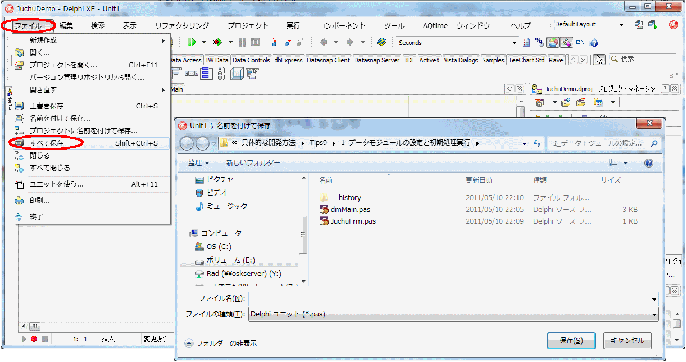This screenshot has width=686, height=362.
Task: Click the blue help icon in the save dialog
Action: click(x=649, y=163)
